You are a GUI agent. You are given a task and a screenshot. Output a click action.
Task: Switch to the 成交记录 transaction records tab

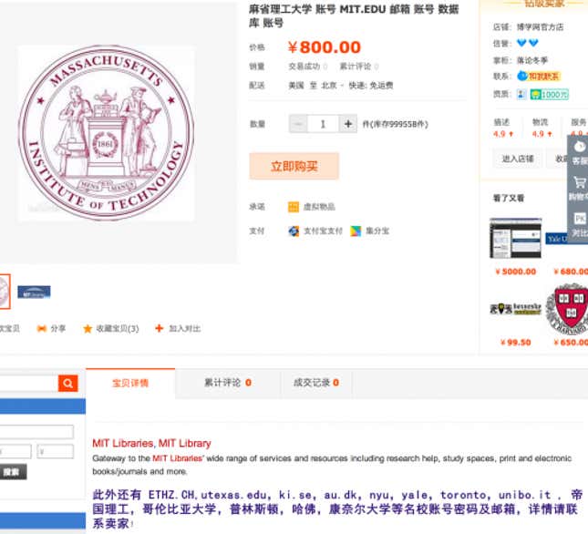pos(316,383)
